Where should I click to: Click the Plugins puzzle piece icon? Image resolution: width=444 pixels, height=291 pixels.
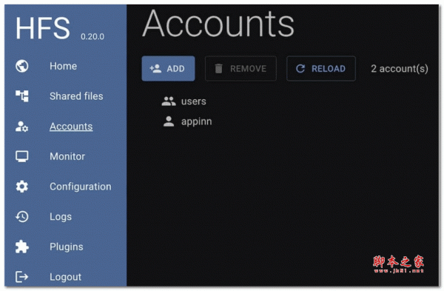tap(21, 247)
